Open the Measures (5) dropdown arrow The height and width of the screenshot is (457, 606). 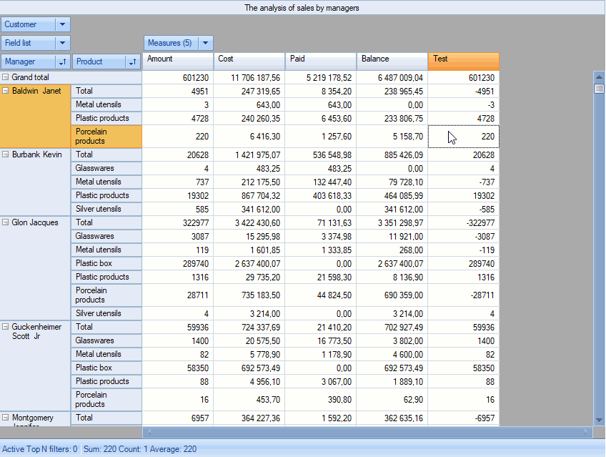click(x=205, y=43)
